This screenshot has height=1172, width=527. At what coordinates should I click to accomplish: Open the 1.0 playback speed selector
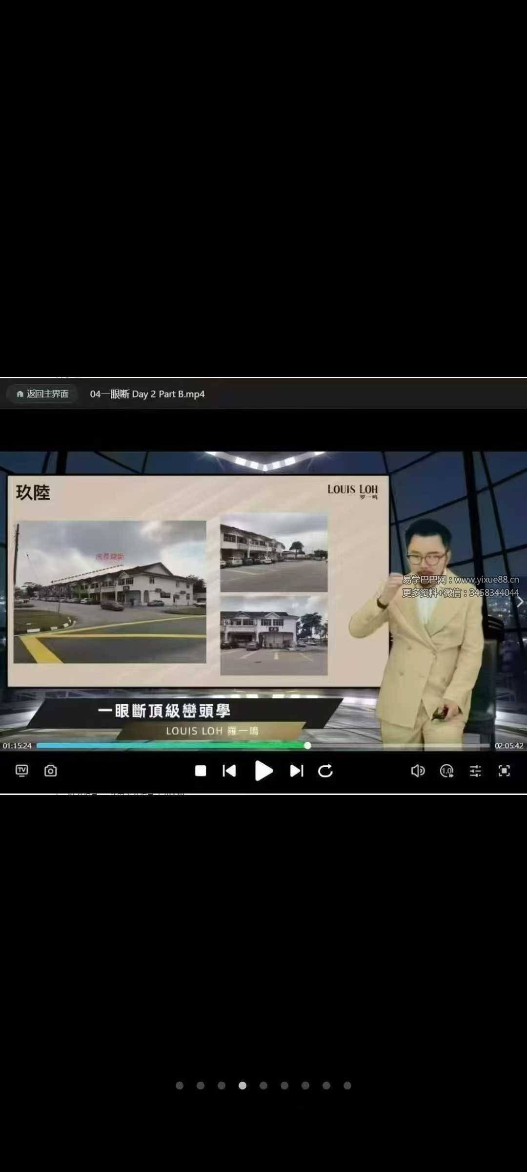point(446,771)
